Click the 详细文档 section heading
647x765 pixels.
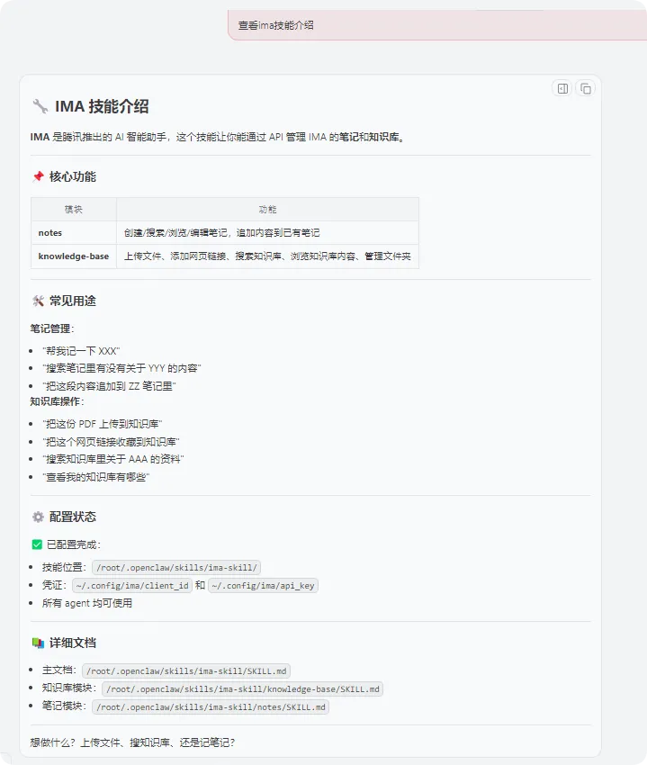(x=73, y=643)
